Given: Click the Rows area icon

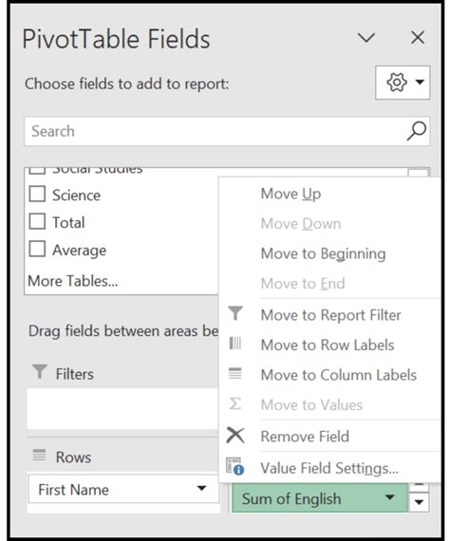Looking at the screenshot, I should 39,455.
